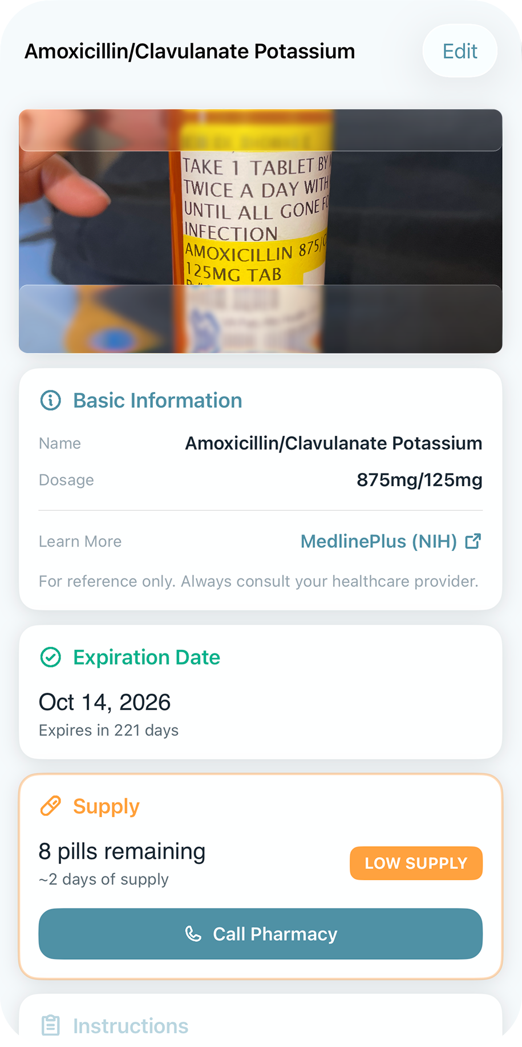
Task: Click the Expiration Date checkmark icon
Action: pyautogui.click(x=51, y=657)
